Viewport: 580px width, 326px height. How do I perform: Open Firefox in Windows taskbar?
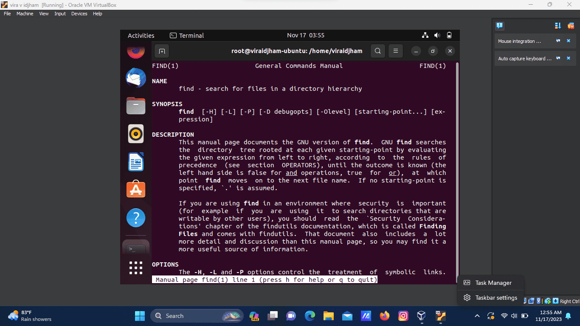[385, 316]
